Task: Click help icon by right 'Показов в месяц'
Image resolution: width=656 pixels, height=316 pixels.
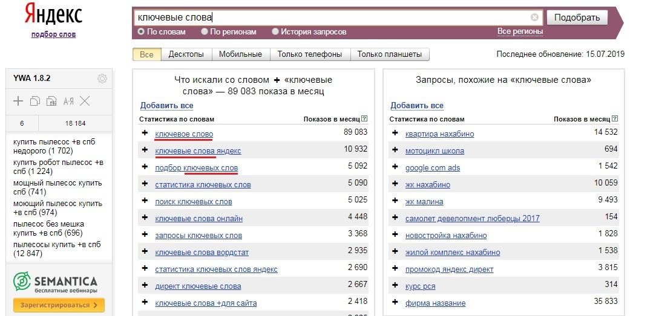Action: tap(615, 118)
